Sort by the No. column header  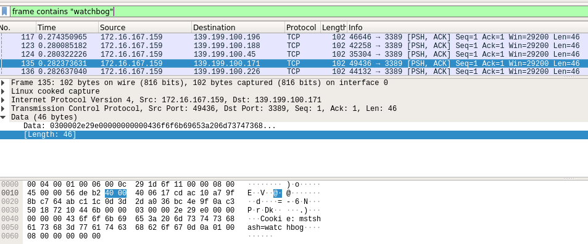pos(18,27)
